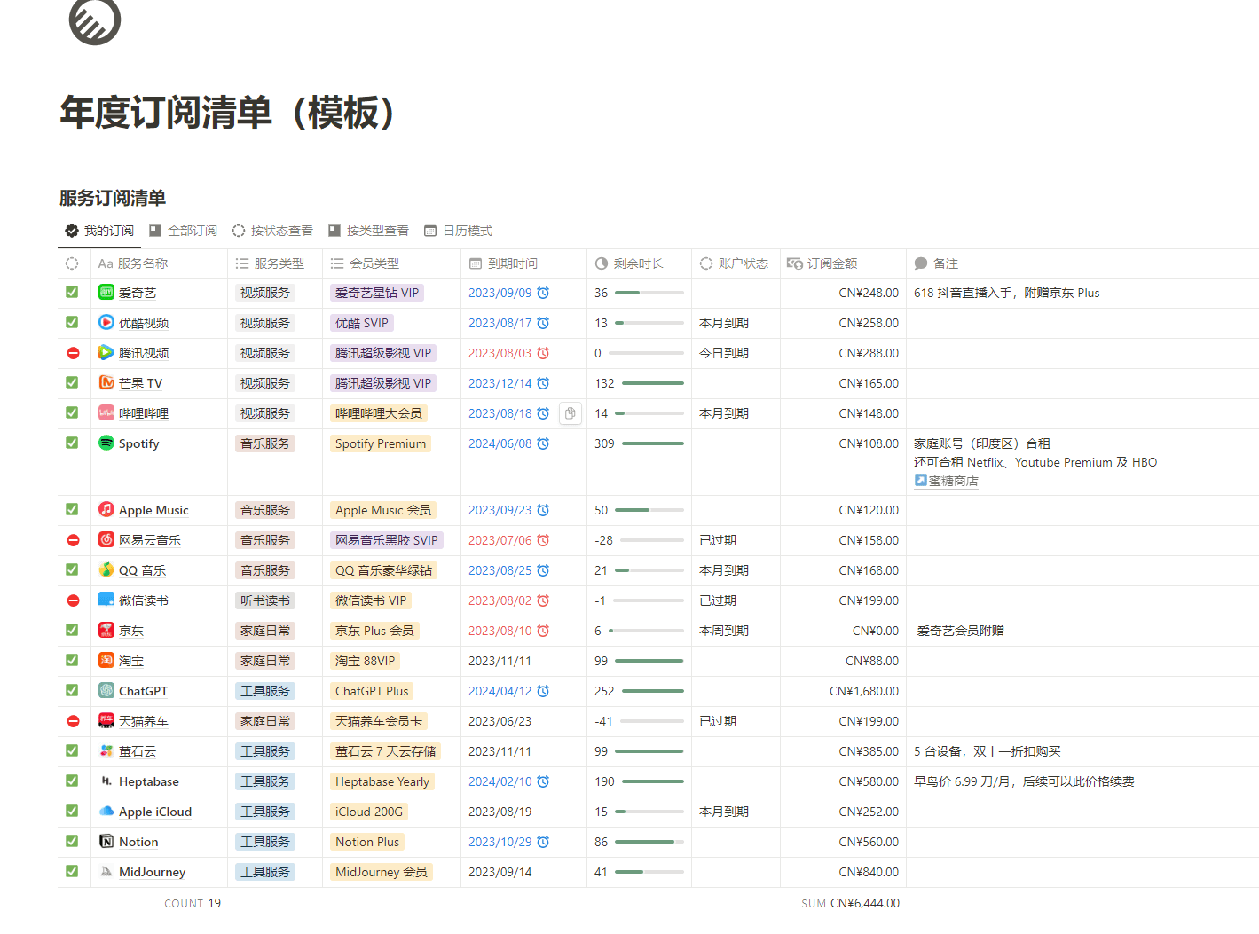Click the Notion remaining-days progress bar
The height and width of the screenshot is (934, 1259).
pyautogui.click(x=649, y=842)
